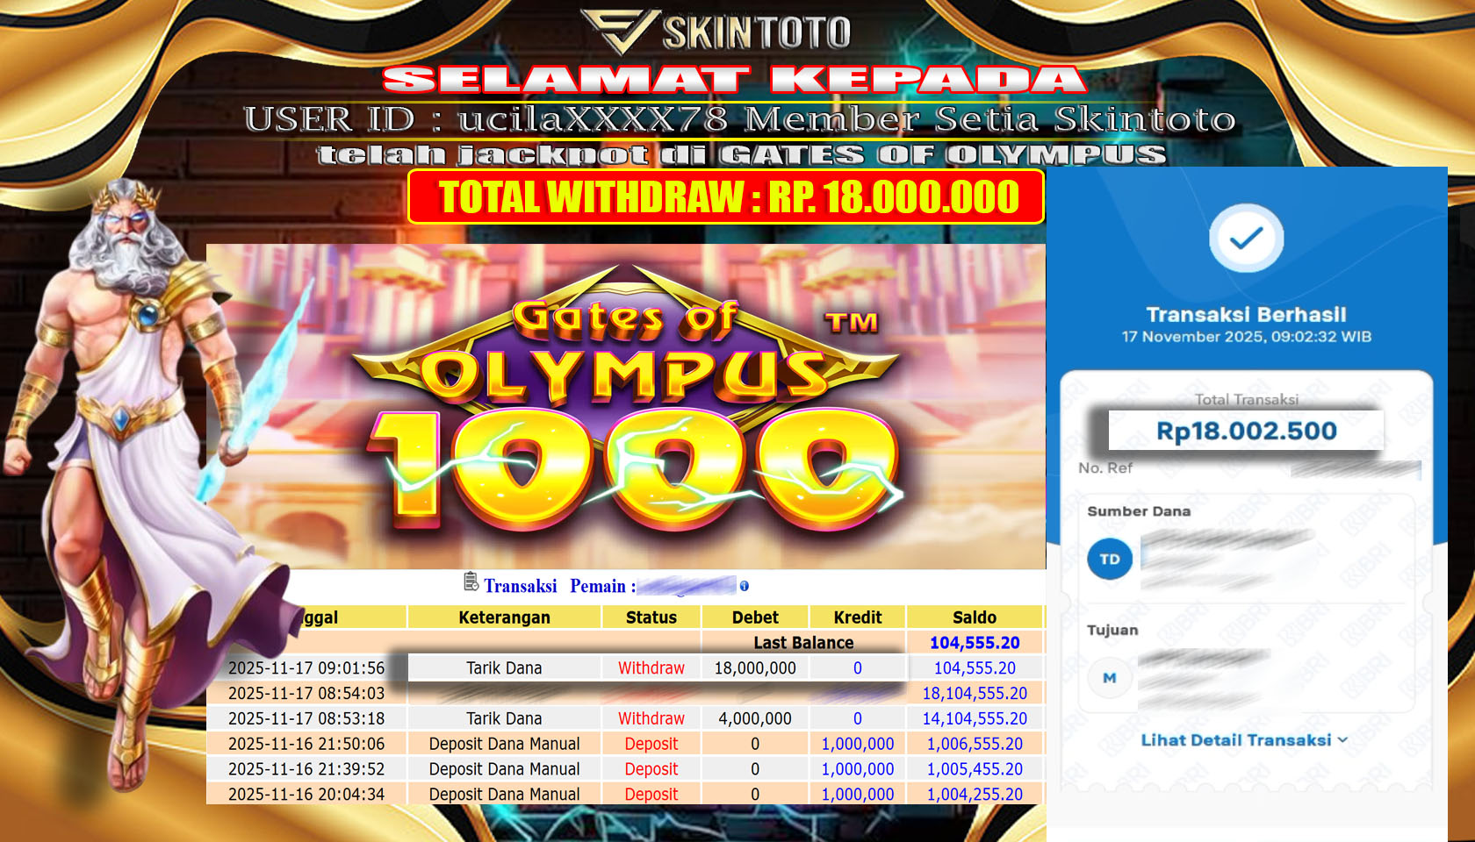Viewport: 1475px width, 842px height.
Task: Select the Keterangan column header
Action: click(x=504, y=617)
